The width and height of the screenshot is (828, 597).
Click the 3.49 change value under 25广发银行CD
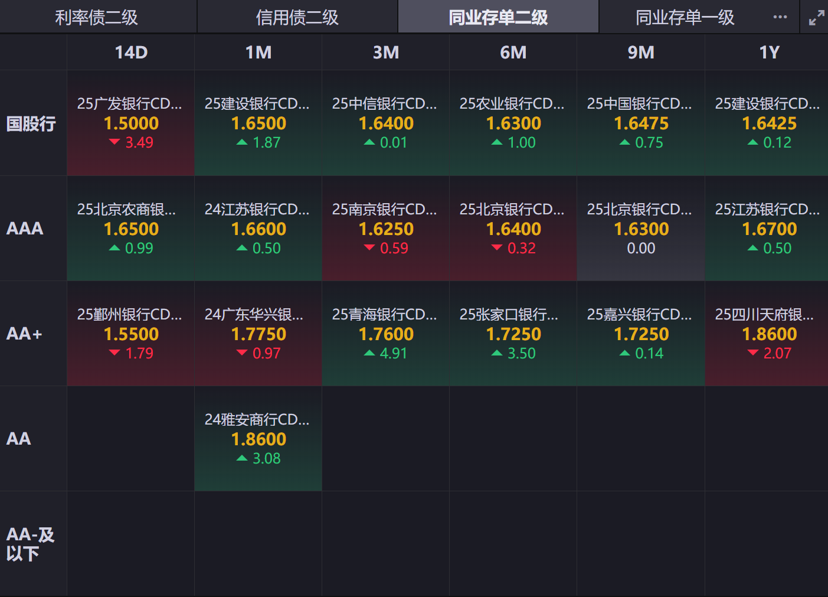tap(139, 142)
